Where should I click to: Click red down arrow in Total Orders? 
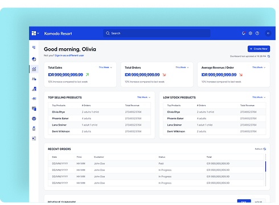coord(164,75)
